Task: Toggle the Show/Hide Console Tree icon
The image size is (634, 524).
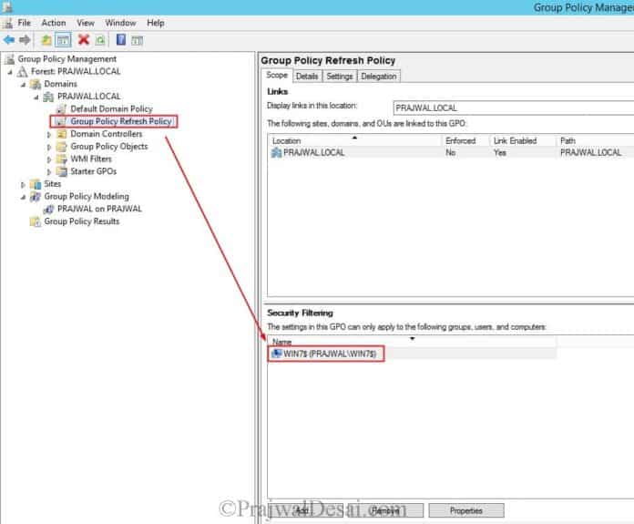Action: (x=63, y=40)
